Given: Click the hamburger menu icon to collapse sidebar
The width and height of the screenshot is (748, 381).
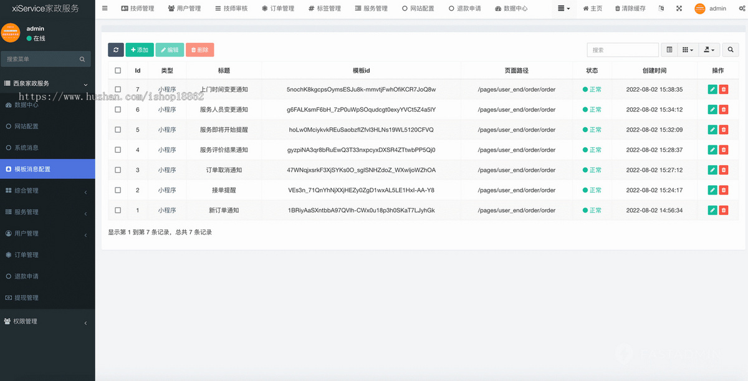Looking at the screenshot, I should pos(104,8).
